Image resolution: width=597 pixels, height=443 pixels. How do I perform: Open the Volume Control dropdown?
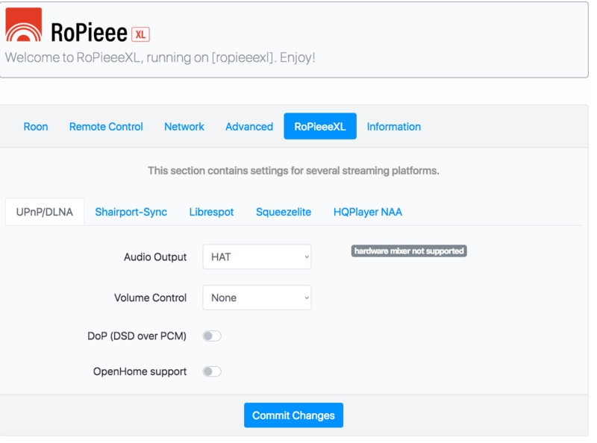click(257, 298)
